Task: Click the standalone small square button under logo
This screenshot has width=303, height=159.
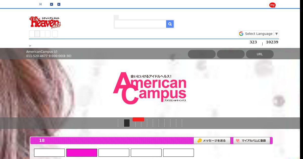Action: click(55, 34)
